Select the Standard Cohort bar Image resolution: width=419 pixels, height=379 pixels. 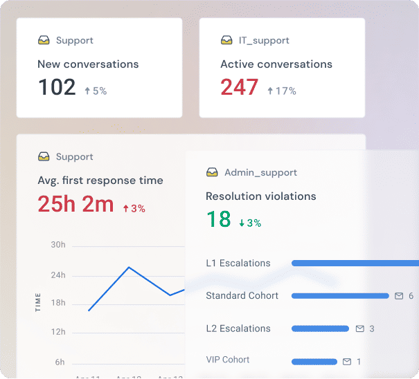(340, 296)
